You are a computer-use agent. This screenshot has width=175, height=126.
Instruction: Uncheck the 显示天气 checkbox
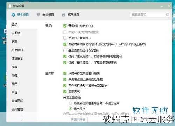click(65, 92)
